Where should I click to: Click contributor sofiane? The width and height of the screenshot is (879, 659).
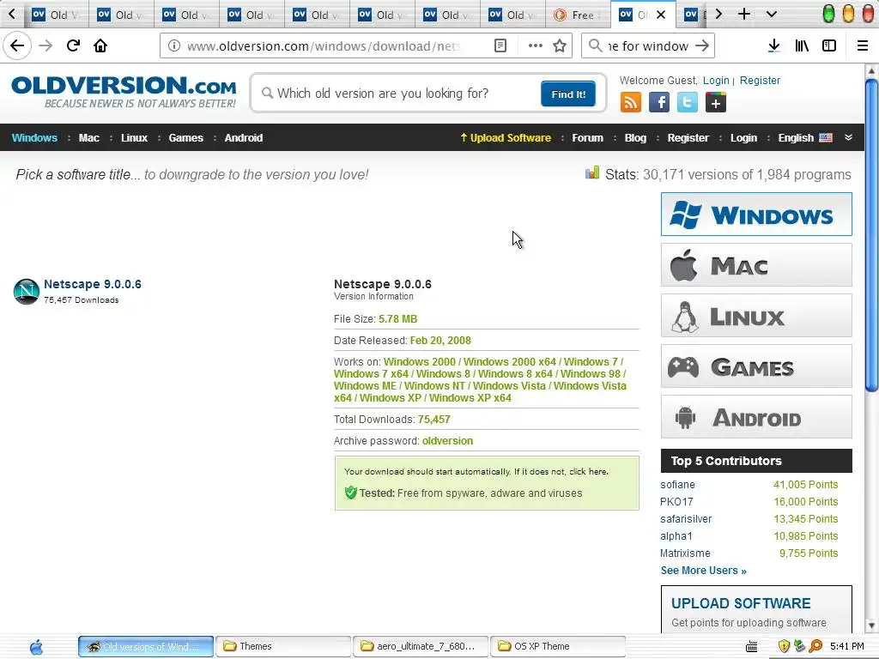pos(677,485)
